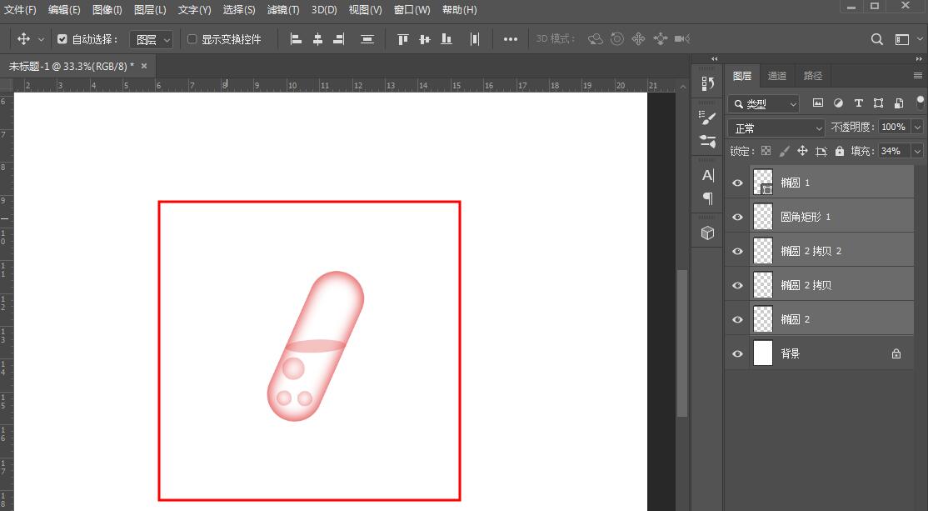Image resolution: width=928 pixels, height=511 pixels.
Task: Select the Align left edges icon
Action: (x=296, y=38)
